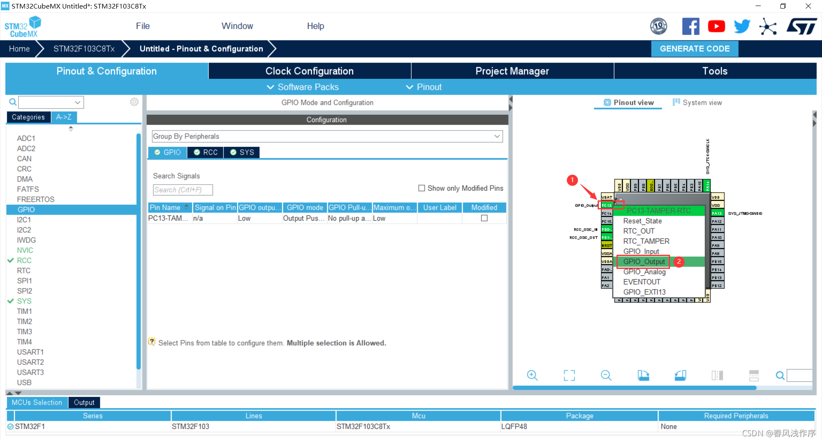Select GPIO_Input from pin context menu

(x=641, y=251)
